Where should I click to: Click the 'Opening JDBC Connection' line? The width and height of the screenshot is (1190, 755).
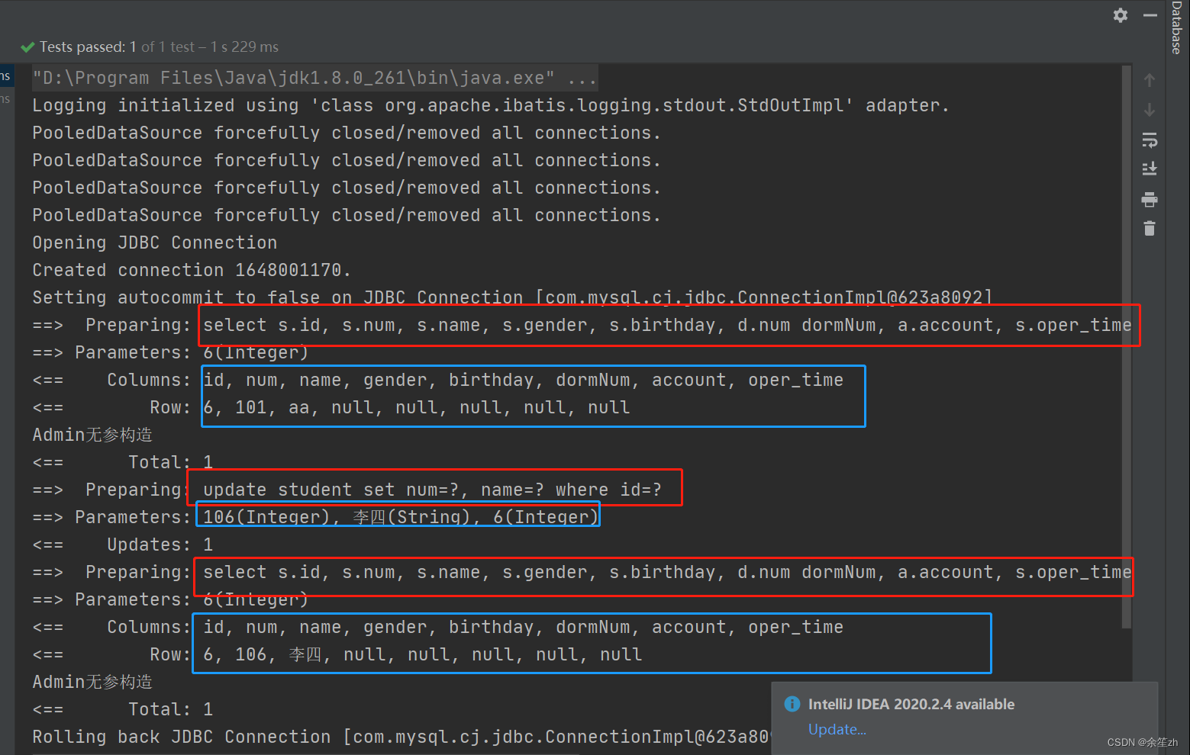[155, 243]
